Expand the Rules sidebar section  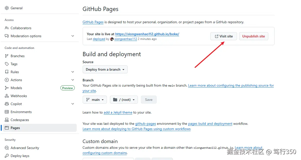[73, 72]
